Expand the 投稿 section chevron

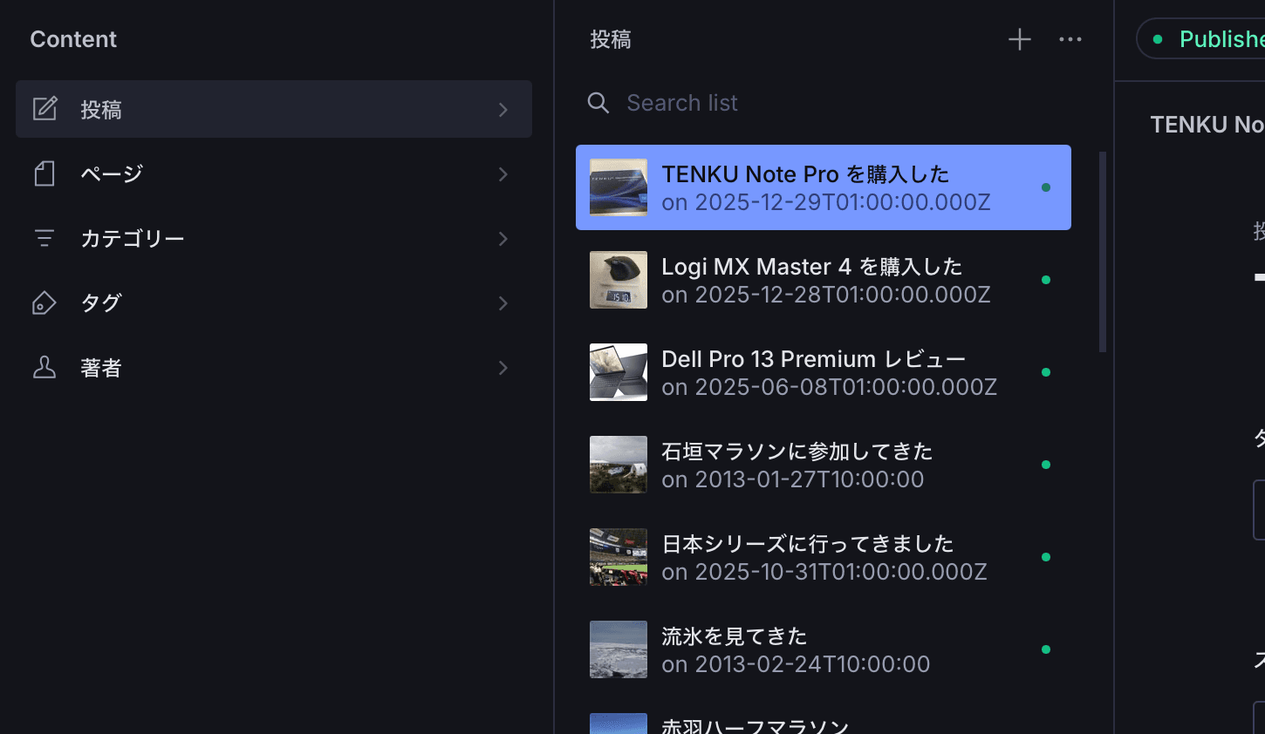(503, 109)
